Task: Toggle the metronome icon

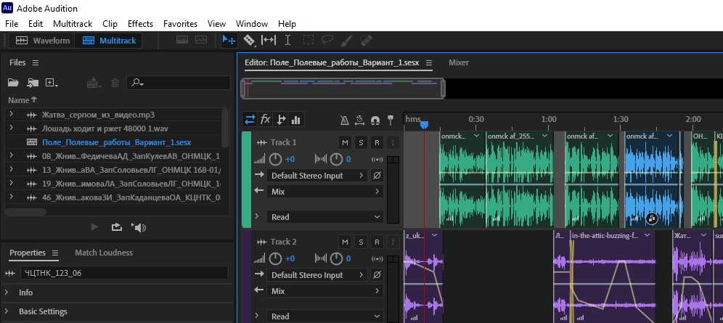Action: tap(345, 120)
